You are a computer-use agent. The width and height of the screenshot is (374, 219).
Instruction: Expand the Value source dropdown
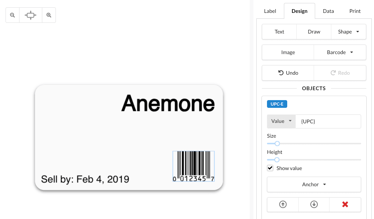click(281, 121)
